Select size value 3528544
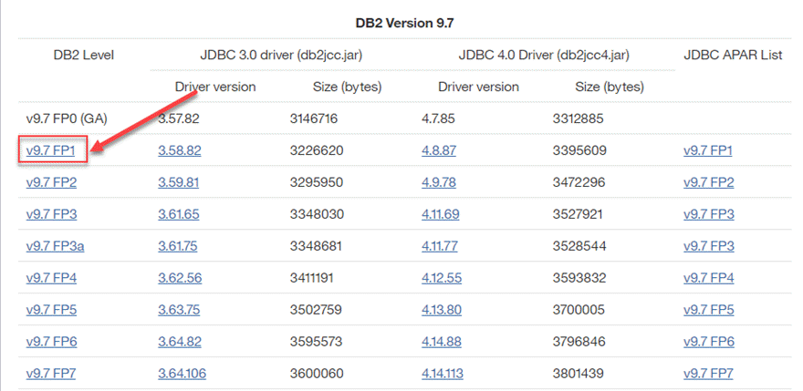Screen dimensions: 803x391 (x=579, y=246)
